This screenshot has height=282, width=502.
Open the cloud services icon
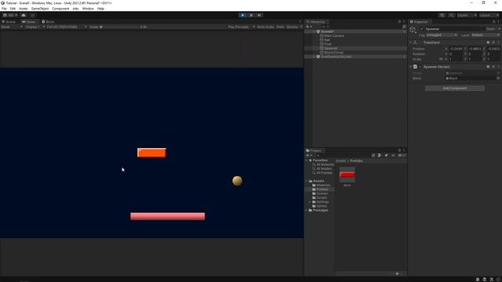tap(24, 15)
